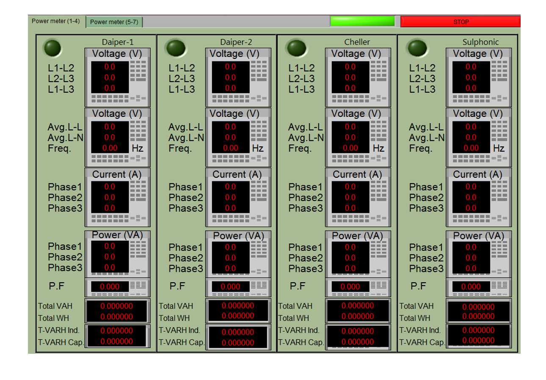546x380 pixels.
Task: Click the green status bar beside STOP
Action: coord(362,21)
